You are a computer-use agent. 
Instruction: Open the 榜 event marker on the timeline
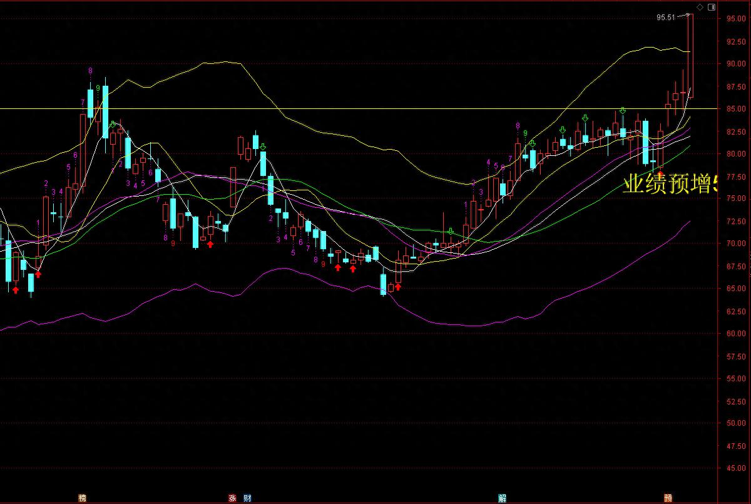[x=82, y=498]
